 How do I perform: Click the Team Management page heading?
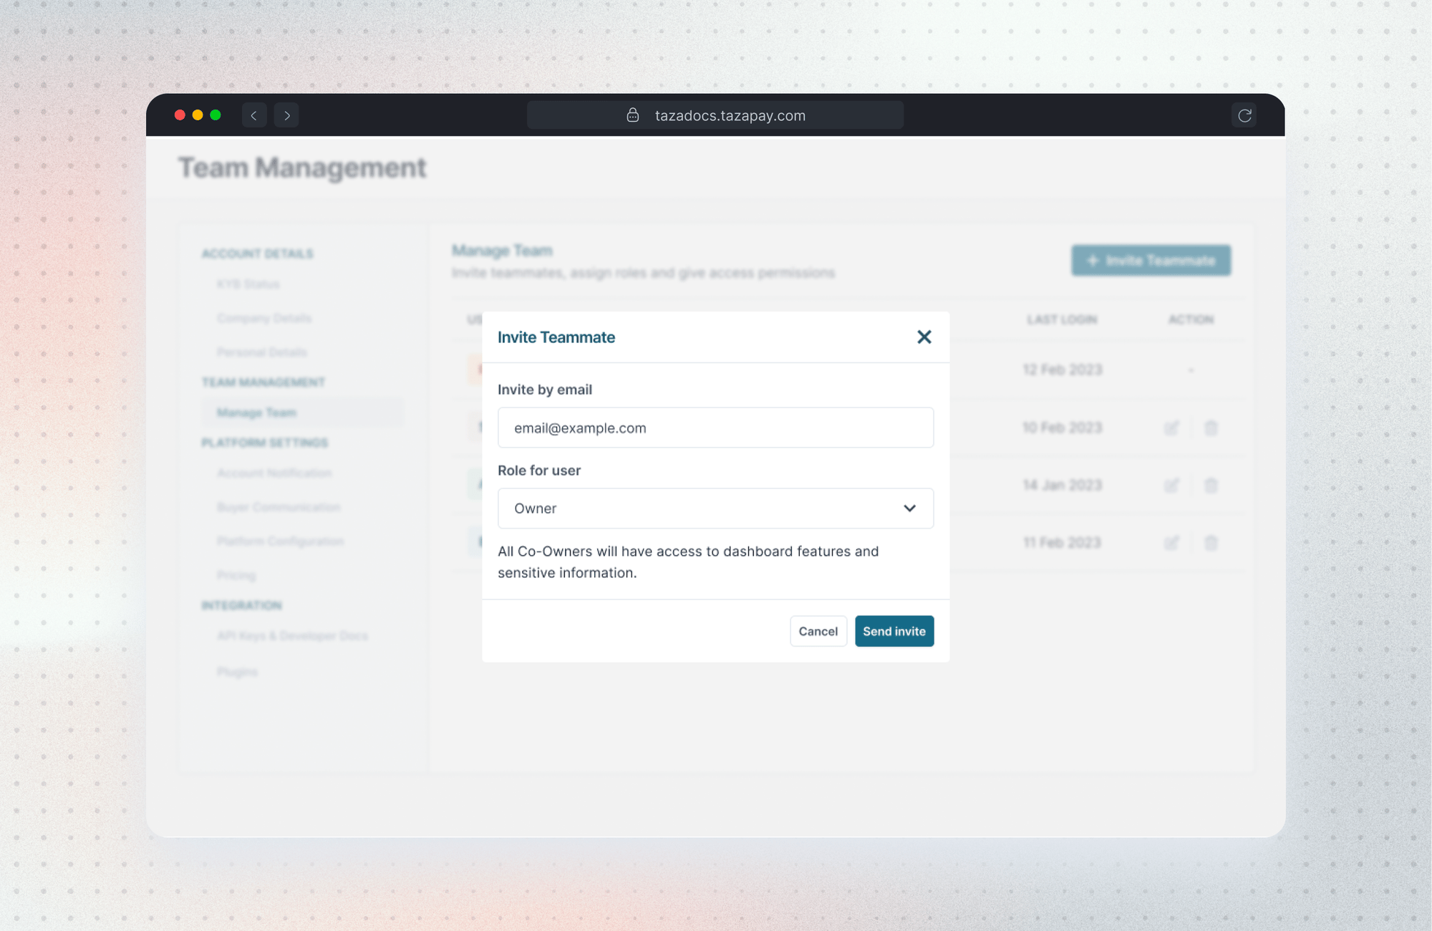click(302, 168)
